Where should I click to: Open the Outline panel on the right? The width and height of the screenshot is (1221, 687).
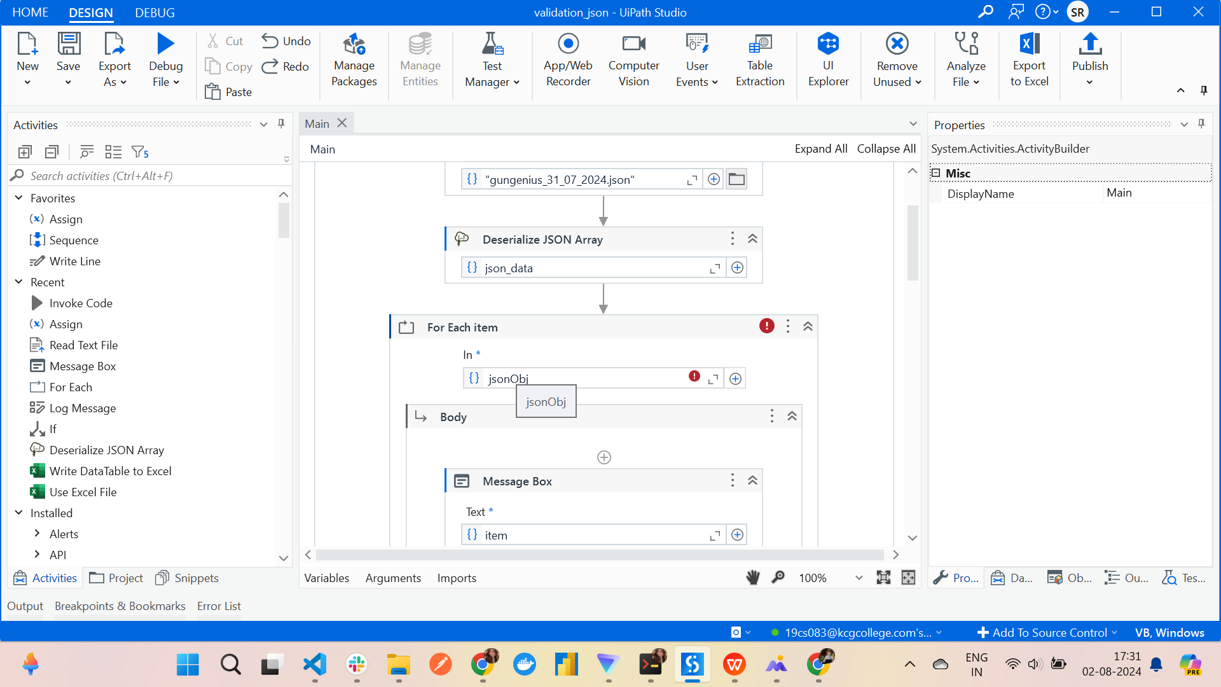point(1127,578)
